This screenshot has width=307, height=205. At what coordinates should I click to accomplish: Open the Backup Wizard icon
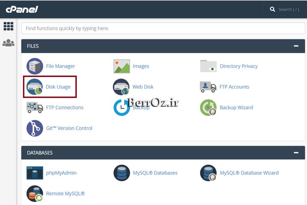[x=208, y=108]
